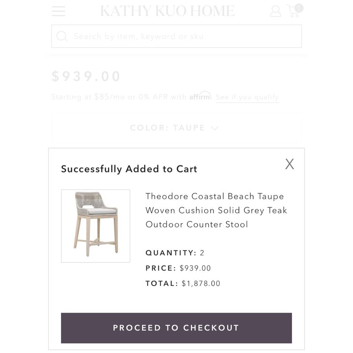Viewport: 353px width, 353px height.
Task: Open the hamburger navigation menu
Action: pos(59,11)
